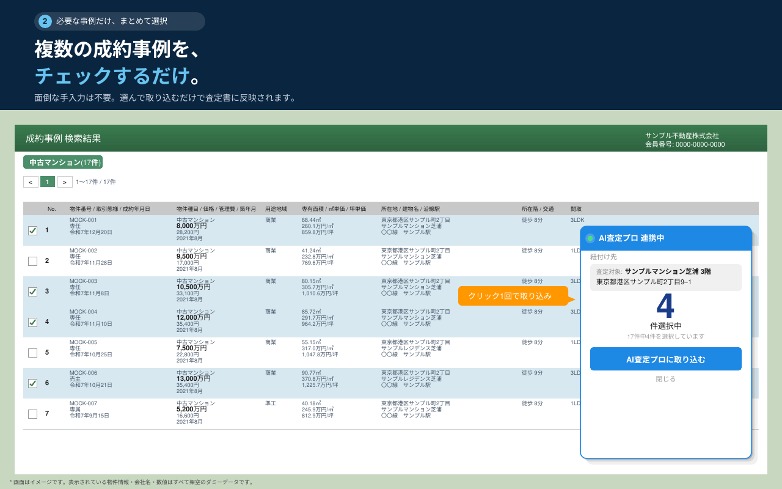Click the 専属 transaction type in MOCK-007
The width and height of the screenshot is (782, 489).
(x=75, y=410)
